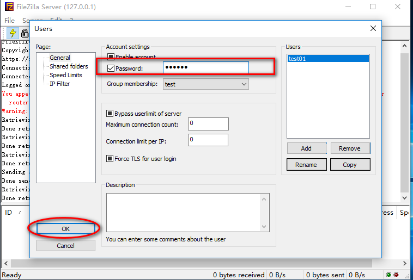Open the Group membership dropdown
The height and width of the screenshot is (280, 413).
click(x=206, y=84)
